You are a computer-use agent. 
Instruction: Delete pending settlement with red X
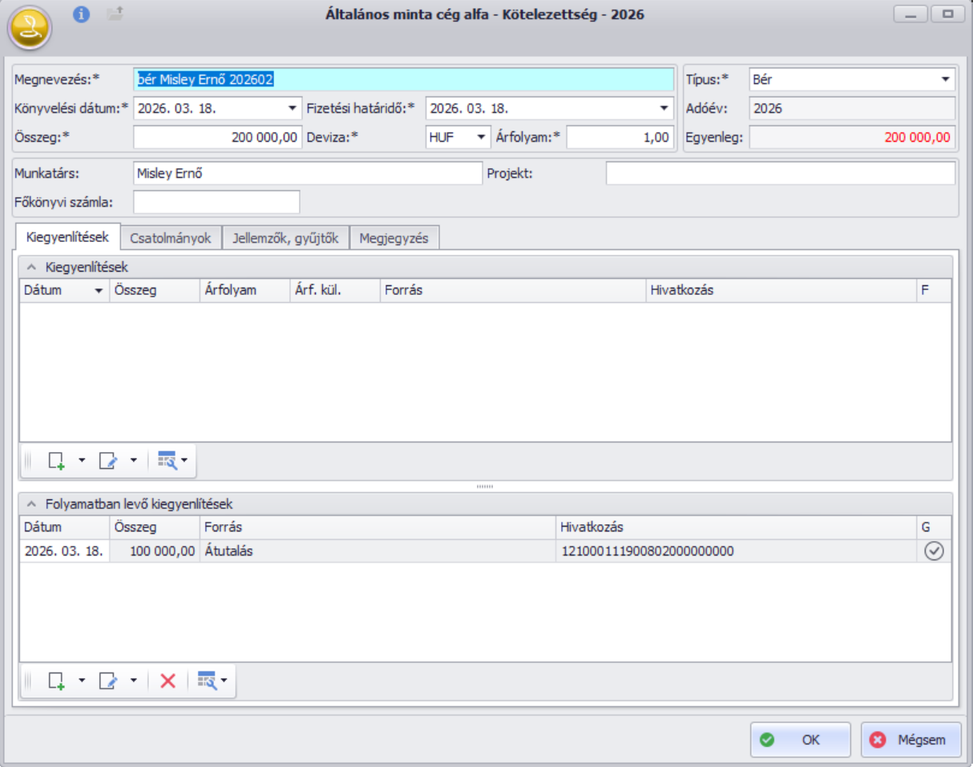pos(168,680)
